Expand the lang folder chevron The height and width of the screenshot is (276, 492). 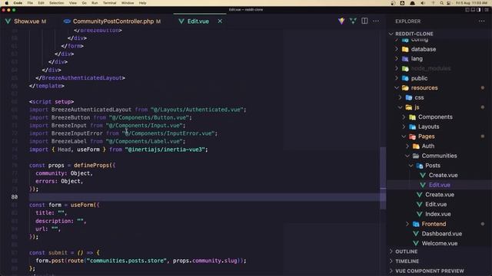[x=397, y=59]
